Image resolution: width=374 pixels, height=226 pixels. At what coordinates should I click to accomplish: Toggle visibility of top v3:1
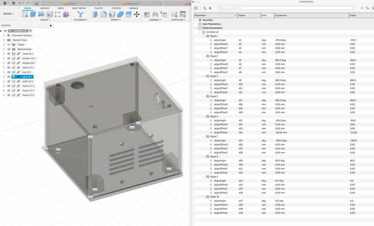(x=9, y=72)
